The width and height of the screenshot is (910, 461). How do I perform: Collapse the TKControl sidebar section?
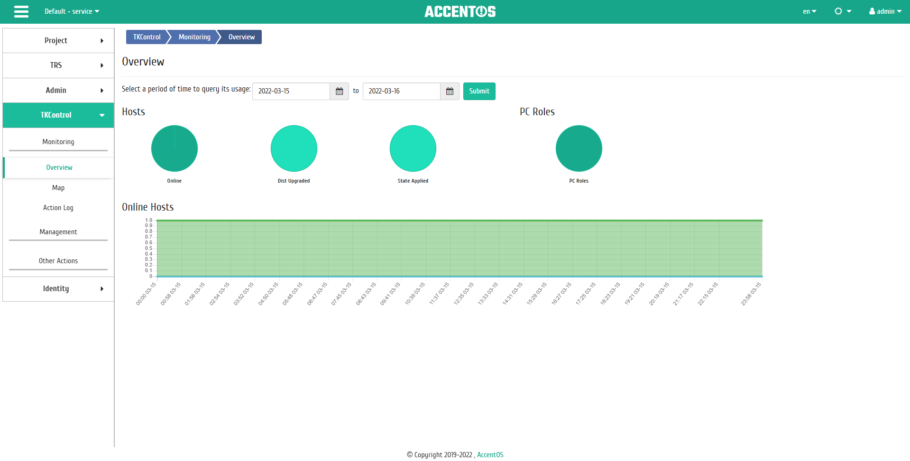tap(58, 115)
